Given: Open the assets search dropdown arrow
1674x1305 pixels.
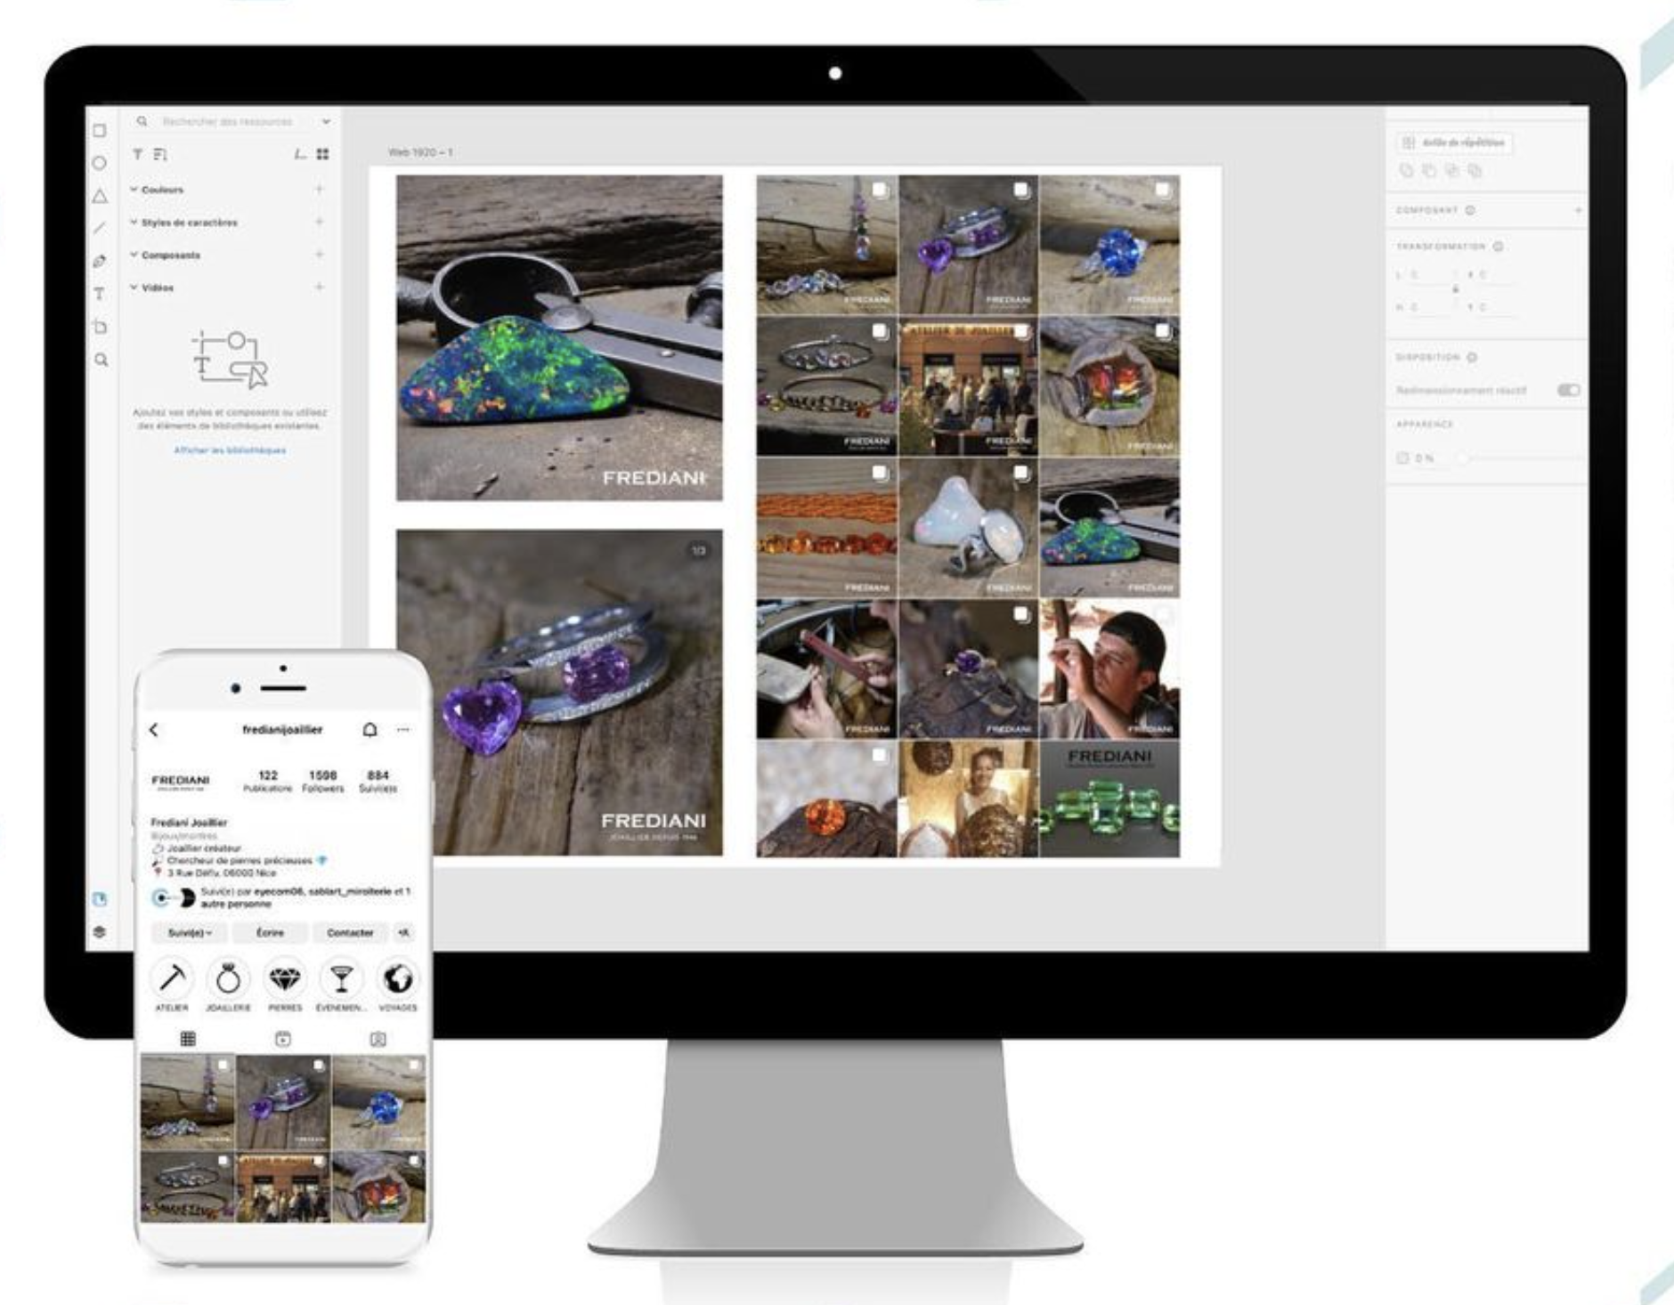Looking at the screenshot, I should pos(326,121).
